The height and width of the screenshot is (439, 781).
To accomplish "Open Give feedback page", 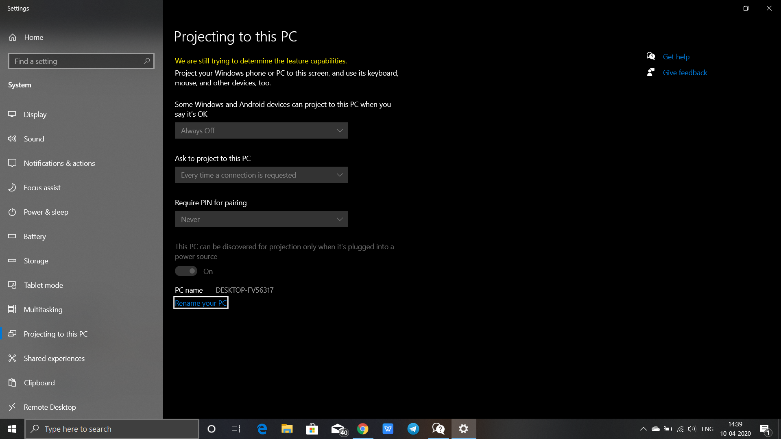I will coord(685,72).
